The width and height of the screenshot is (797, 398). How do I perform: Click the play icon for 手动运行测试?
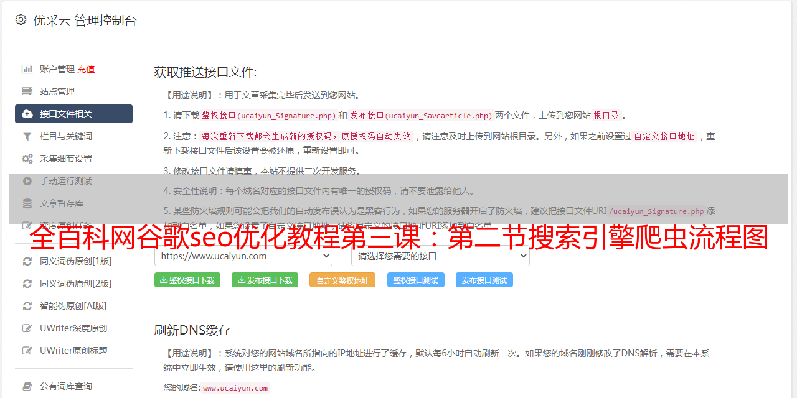(x=27, y=181)
